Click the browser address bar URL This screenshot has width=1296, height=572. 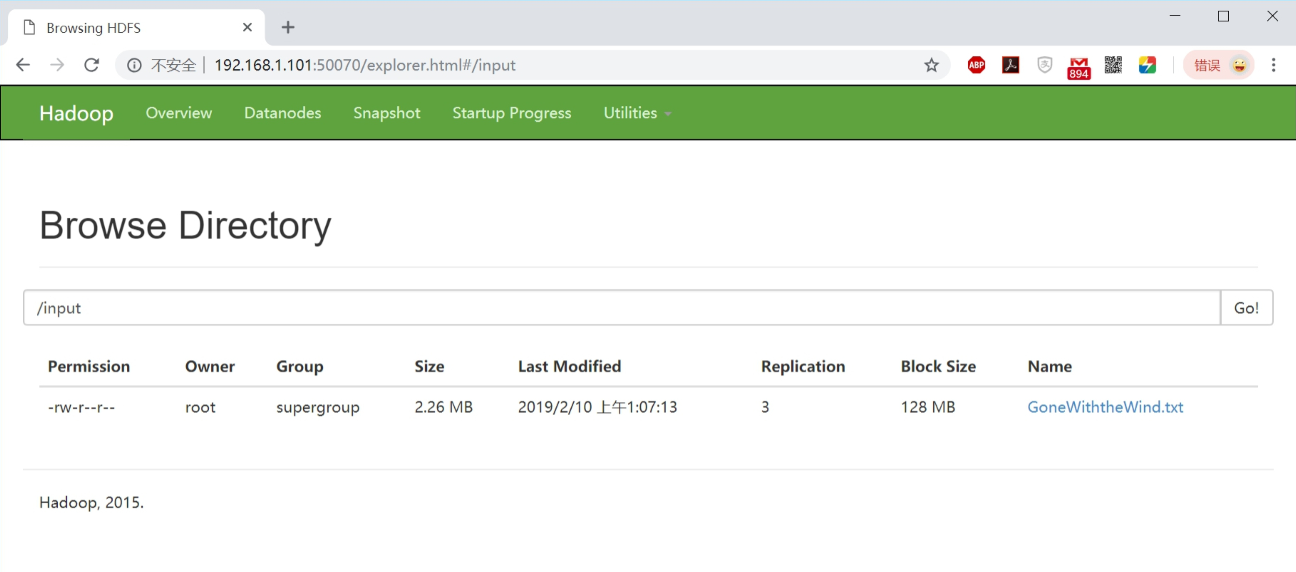point(365,65)
